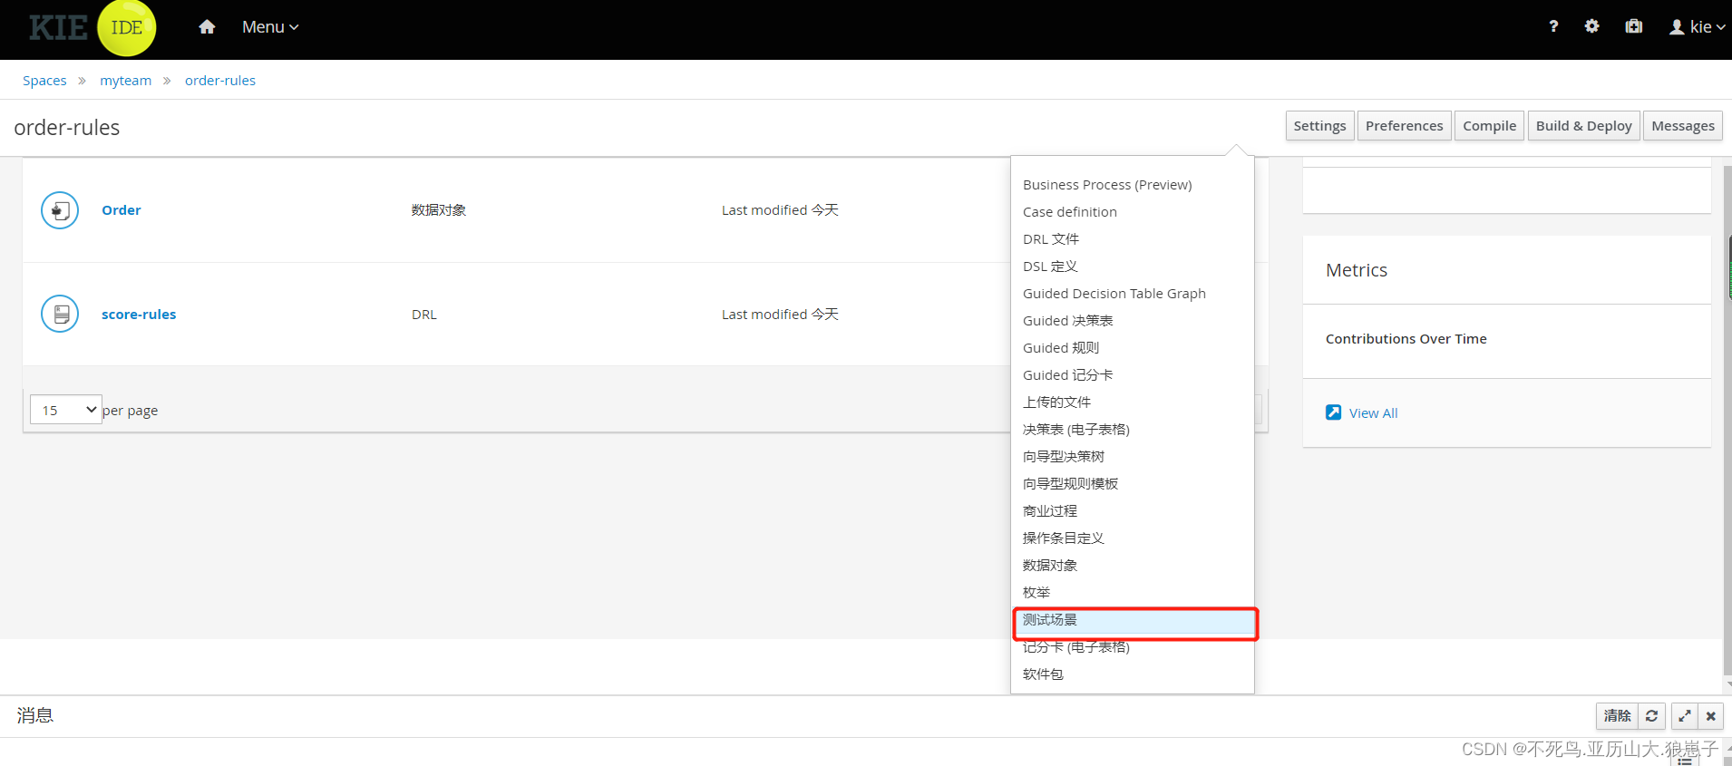Open the score-rules asset link
Viewport: 1732px width, 766px height.
139,315
